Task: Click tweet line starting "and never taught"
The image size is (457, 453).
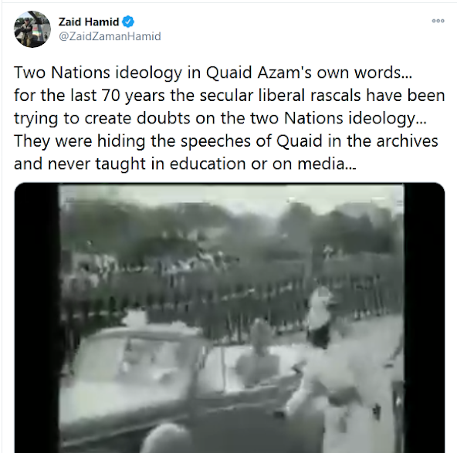Action: tap(184, 164)
